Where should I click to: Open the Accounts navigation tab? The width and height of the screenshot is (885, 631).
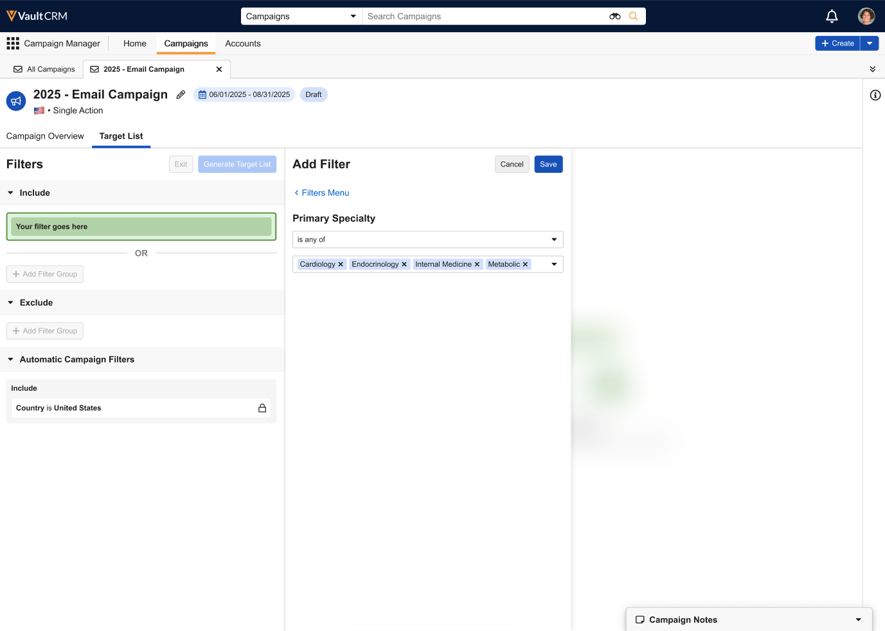click(243, 44)
